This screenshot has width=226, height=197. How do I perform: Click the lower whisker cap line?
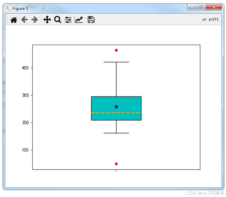[116, 133]
